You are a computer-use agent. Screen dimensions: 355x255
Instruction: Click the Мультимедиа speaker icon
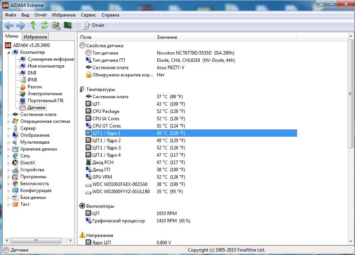[x=15, y=142]
